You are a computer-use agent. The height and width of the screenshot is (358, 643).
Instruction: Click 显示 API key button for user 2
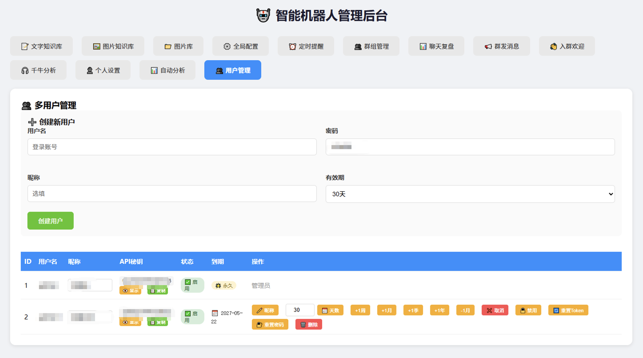[130, 322]
